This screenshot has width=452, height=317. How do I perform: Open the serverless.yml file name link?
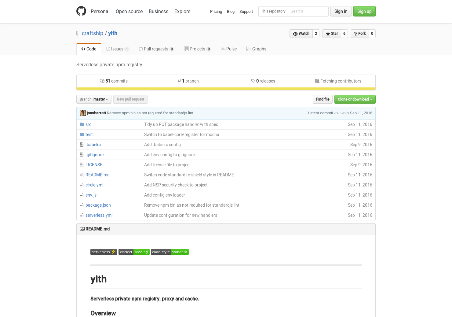(99, 215)
